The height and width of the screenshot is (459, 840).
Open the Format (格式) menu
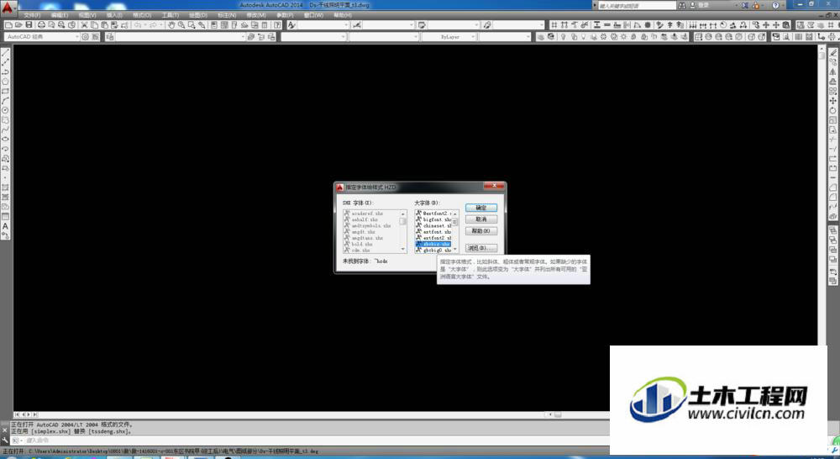(x=142, y=15)
